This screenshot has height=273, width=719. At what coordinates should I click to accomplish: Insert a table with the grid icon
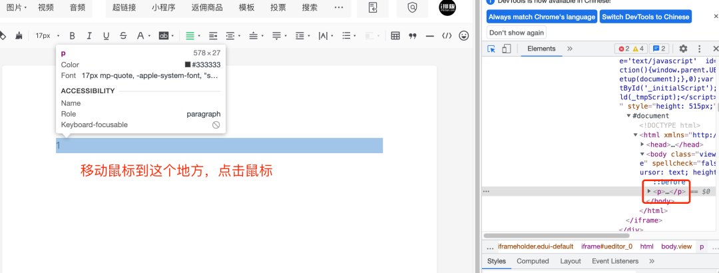click(395, 35)
